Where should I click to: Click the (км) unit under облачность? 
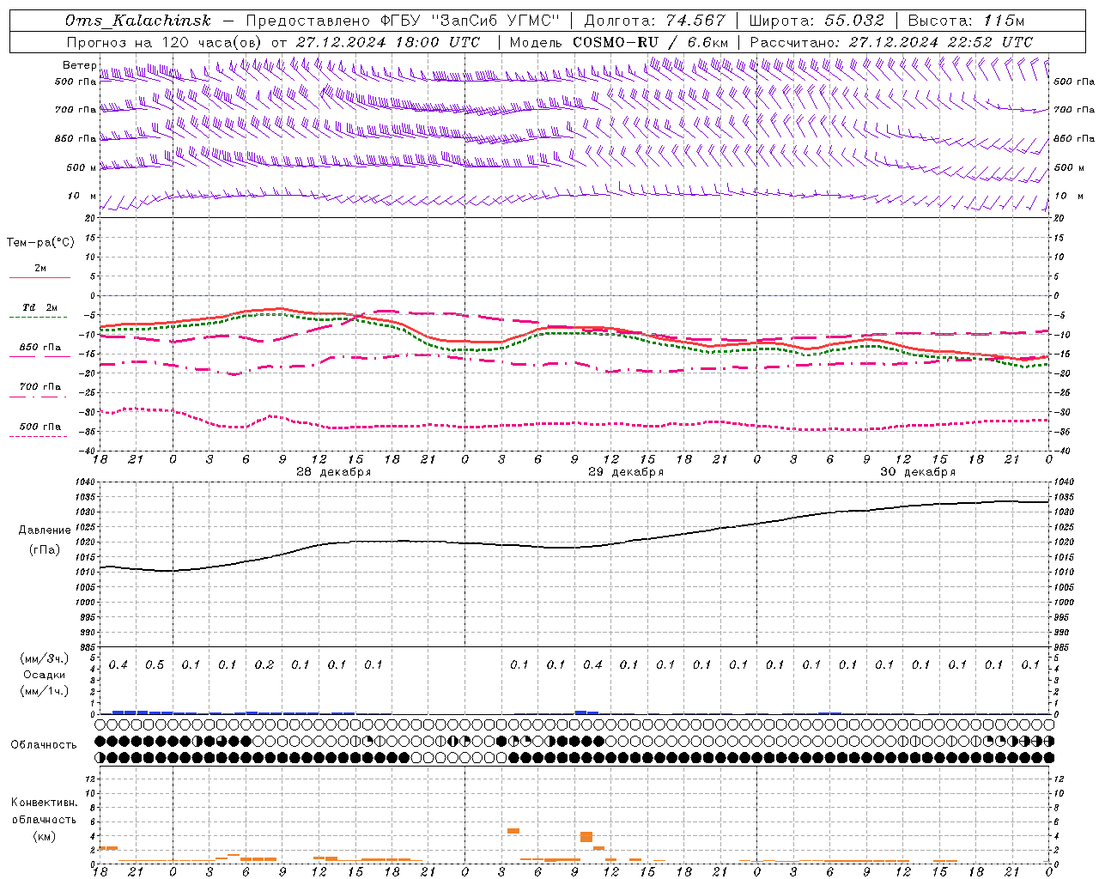[x=45, y=836]
